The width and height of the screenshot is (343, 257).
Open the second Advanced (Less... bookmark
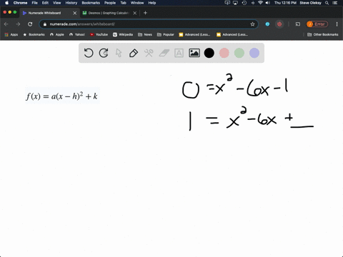pyautogui.click(x=232, y=34)
